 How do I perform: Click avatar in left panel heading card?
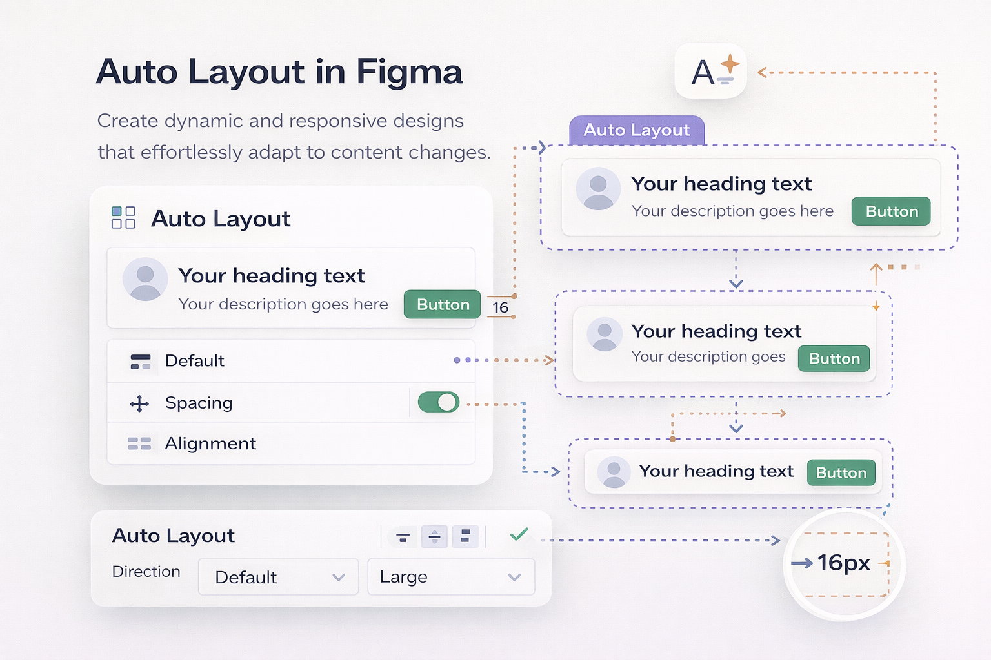[x=145, y=280]
